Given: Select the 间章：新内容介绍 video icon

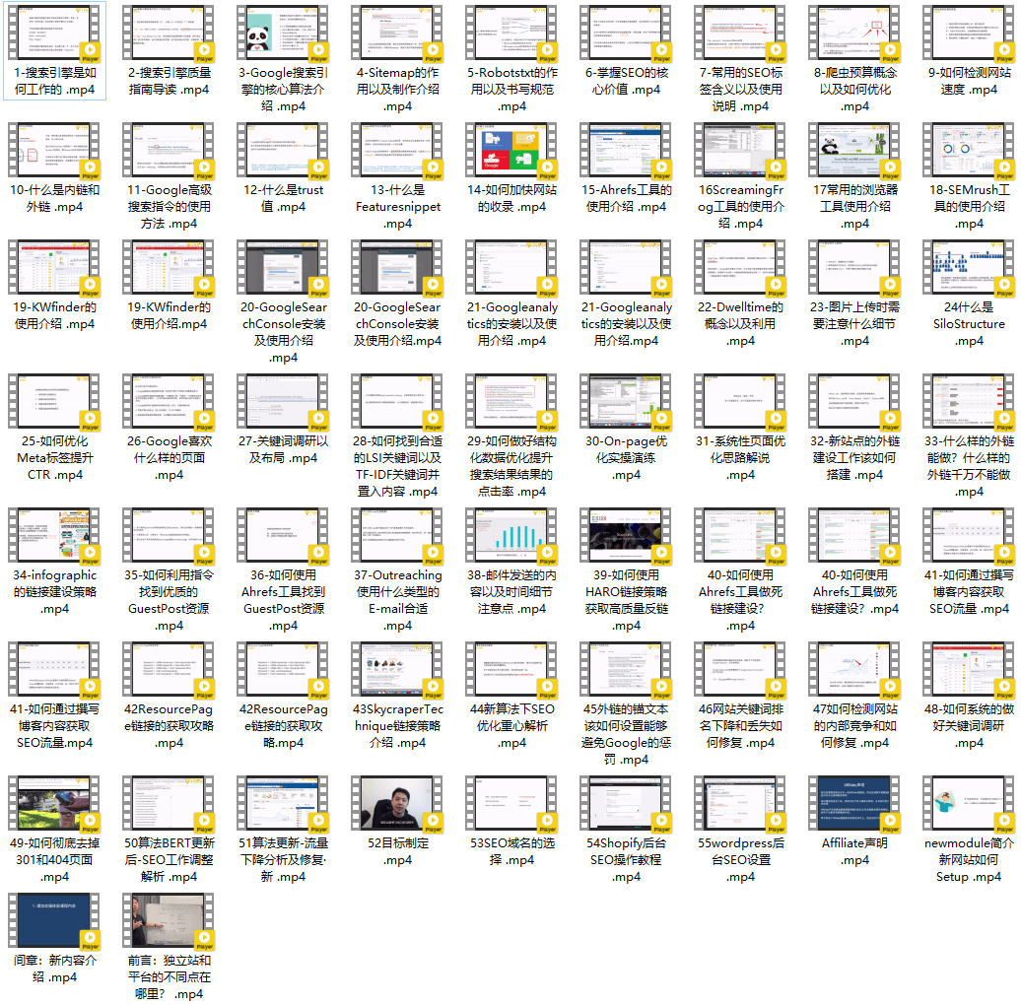Looking at the screenshot, I should pyautogui.click(x=54, y=920).
